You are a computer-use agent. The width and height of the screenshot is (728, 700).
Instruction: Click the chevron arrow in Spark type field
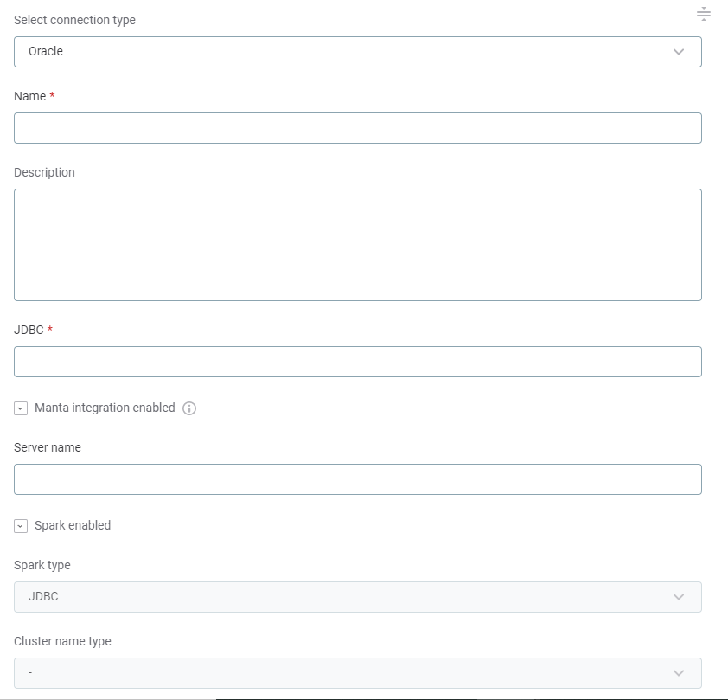(x=679, y=597)
